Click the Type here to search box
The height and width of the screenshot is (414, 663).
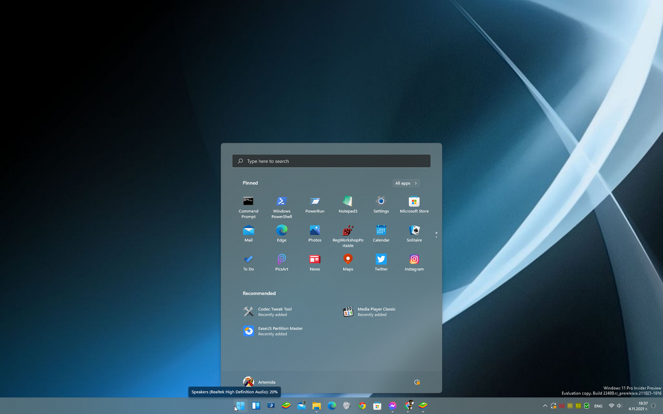331,161
